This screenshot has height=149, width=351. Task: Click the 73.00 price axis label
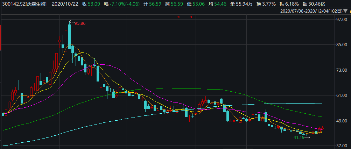[341, 70]
